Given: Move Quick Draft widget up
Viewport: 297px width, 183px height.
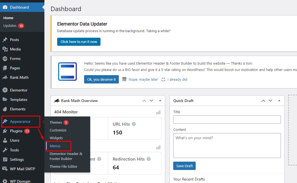Looking at the screenshot, I should point(263,101).
